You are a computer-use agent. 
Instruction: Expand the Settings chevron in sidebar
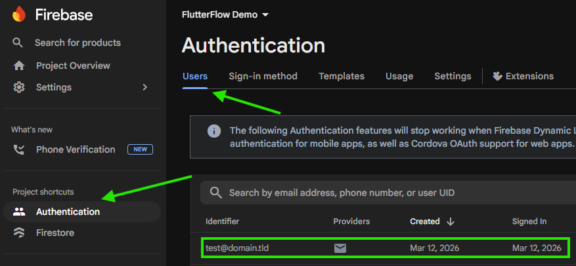144,87
